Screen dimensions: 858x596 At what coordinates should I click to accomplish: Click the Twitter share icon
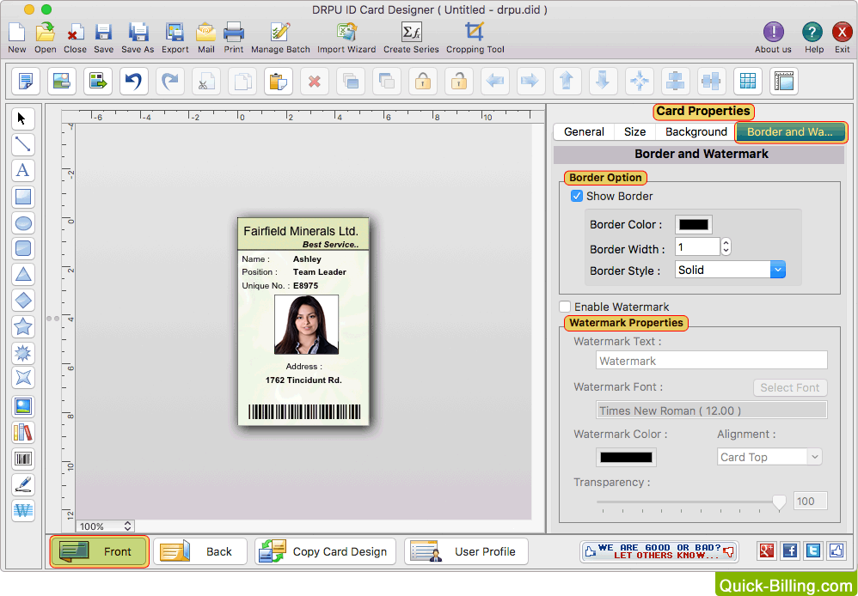[x=813, y=550]
